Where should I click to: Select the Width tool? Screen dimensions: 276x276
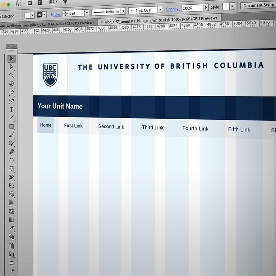(x=11, y=177)
